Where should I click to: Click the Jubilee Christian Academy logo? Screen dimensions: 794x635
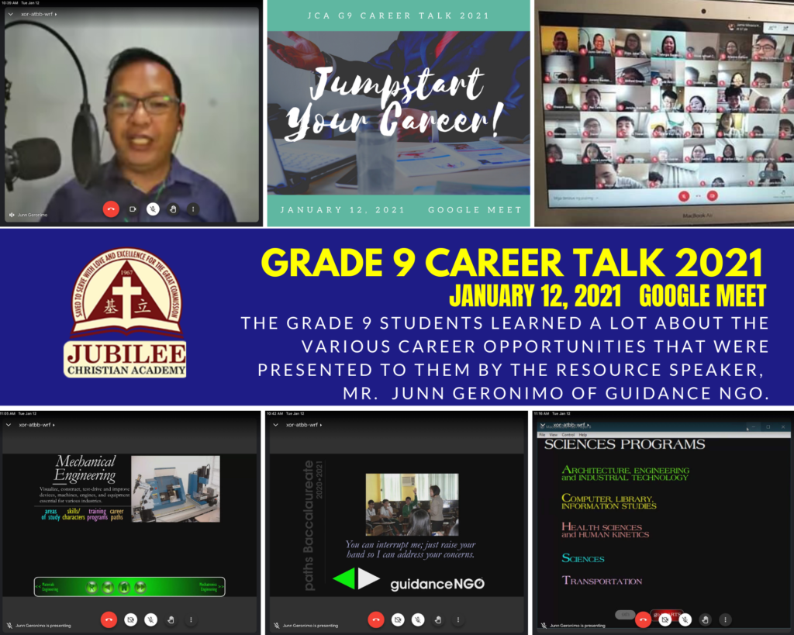(126, 313)
